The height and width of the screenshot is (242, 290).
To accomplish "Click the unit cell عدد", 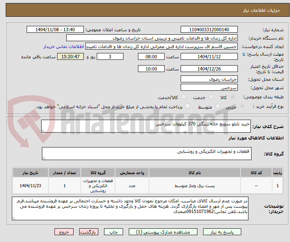I will (x=132, y=186).
